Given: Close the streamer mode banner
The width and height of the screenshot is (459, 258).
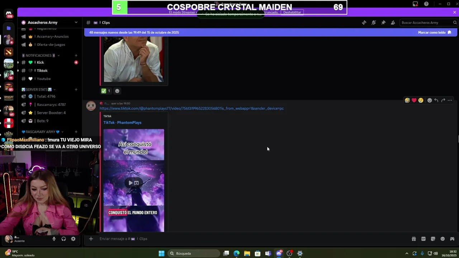Looking at the screenshot, I should coord(454,12).
